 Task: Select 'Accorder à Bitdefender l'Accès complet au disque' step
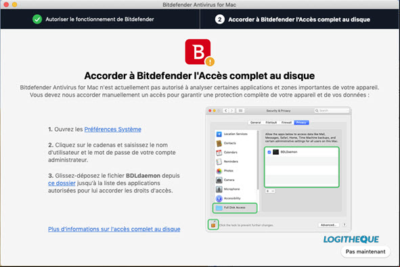click(x=299, y=20)
